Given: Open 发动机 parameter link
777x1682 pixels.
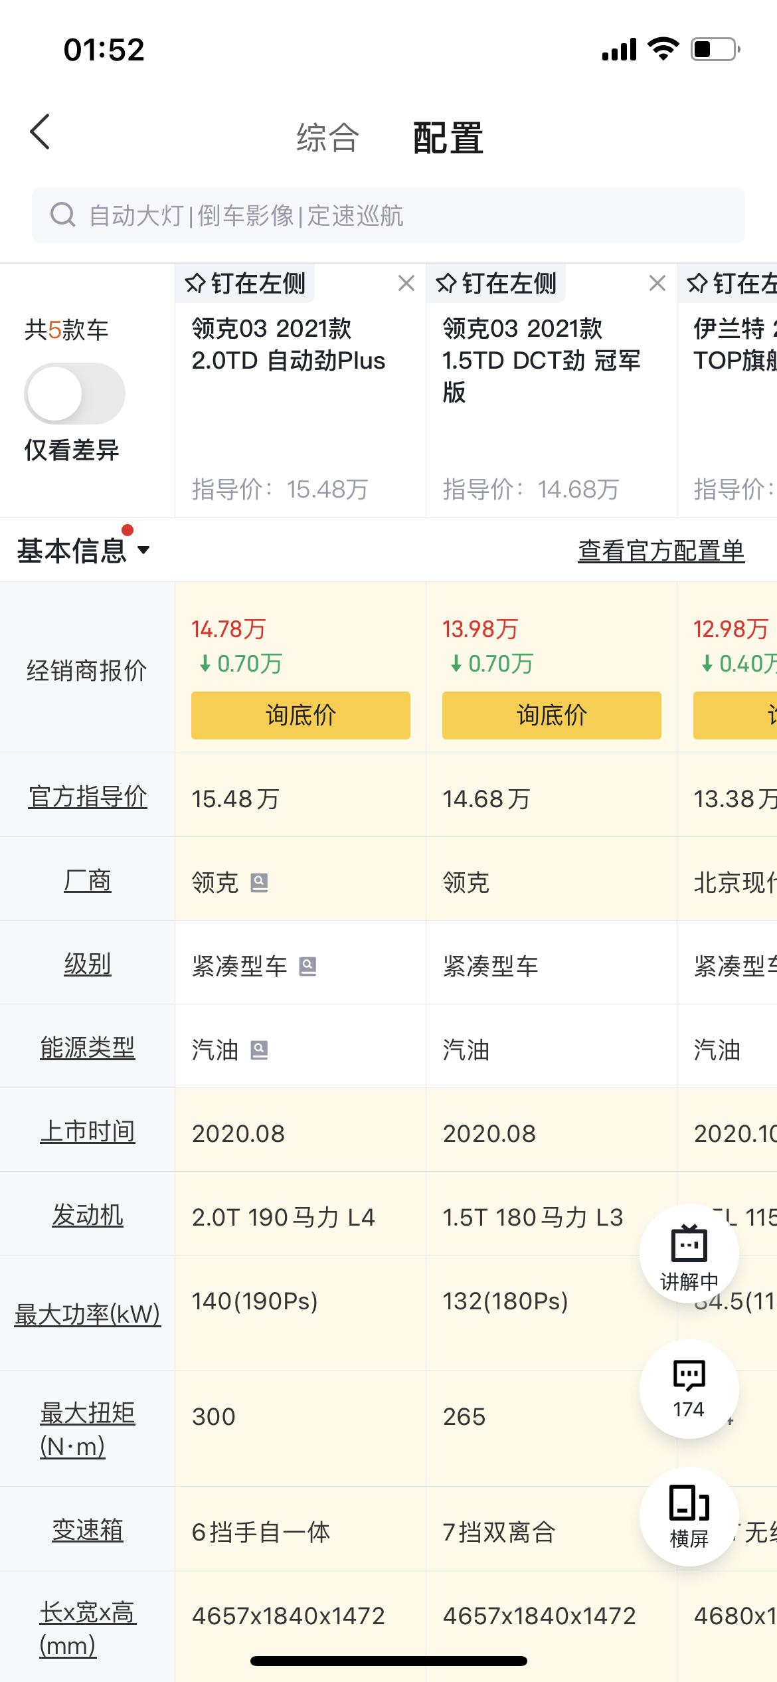Looking at the screenshot, I should 88,1215.
